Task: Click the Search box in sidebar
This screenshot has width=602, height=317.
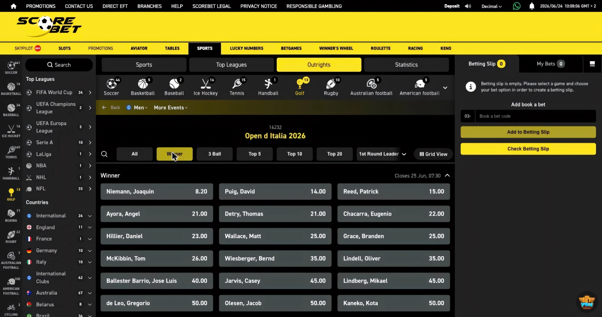Action: click(x=59, y=65)
